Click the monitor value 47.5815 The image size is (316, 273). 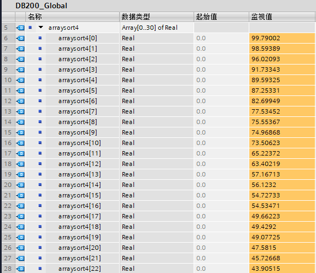coord(282,248)
